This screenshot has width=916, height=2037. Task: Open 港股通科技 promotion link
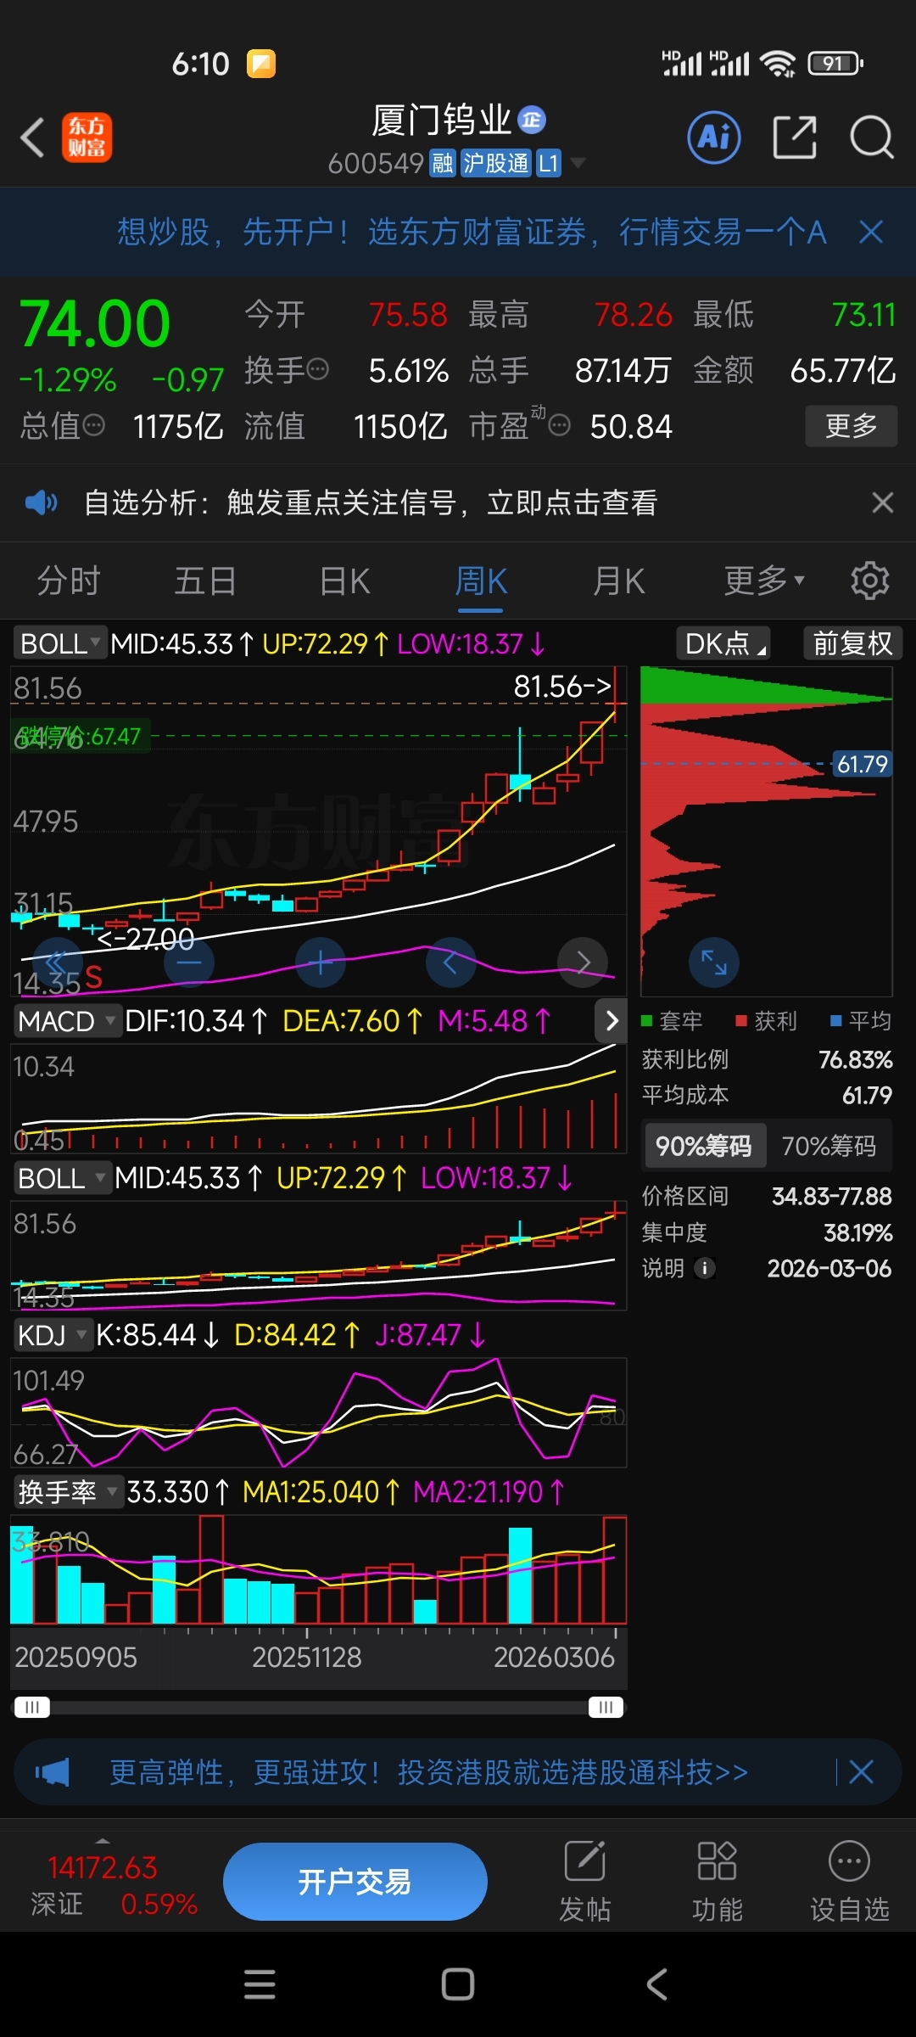click(x=428, y=1772)
